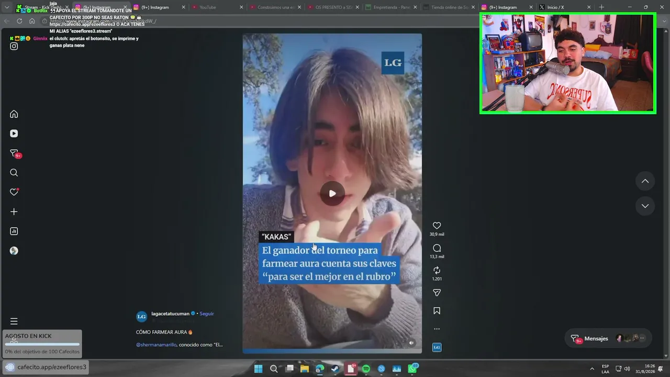Open your profile avatar in Instagram sidebar
Screen dimensions: 670x377
(14, 251)
